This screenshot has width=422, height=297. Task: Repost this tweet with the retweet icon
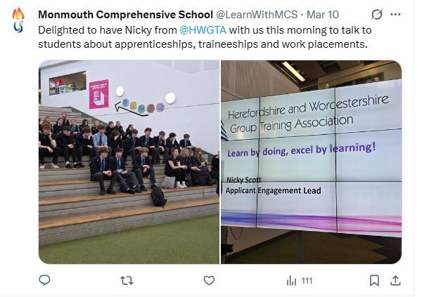(x=127, y=280)
